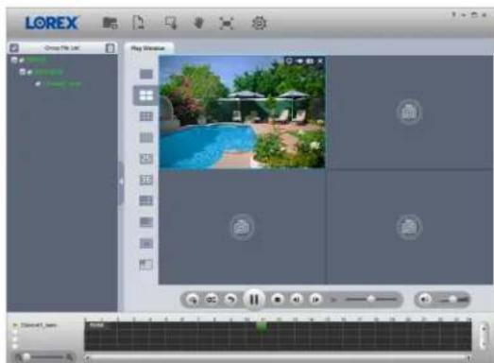Screen dimensions: 494x363
Task: Step to the next frame
Action: point(315,299)
